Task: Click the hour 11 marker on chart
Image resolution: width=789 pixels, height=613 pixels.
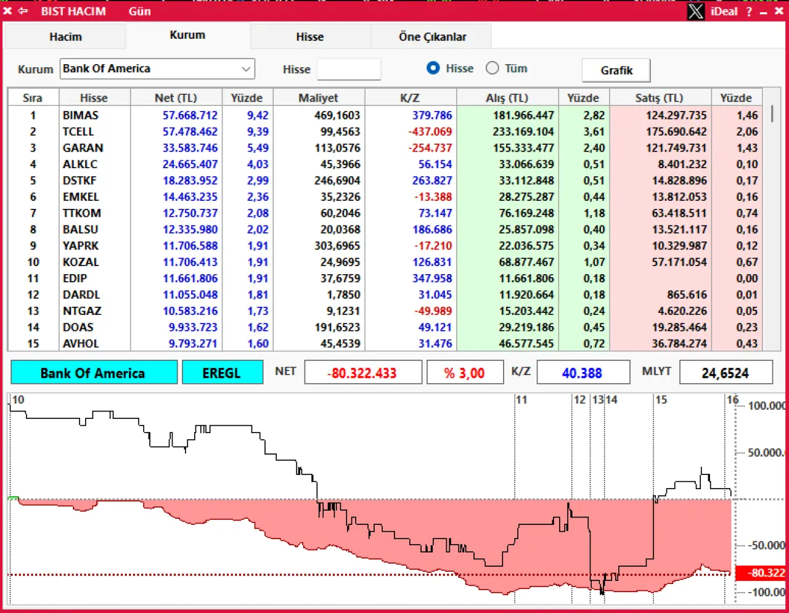Action: pos(521,400)
